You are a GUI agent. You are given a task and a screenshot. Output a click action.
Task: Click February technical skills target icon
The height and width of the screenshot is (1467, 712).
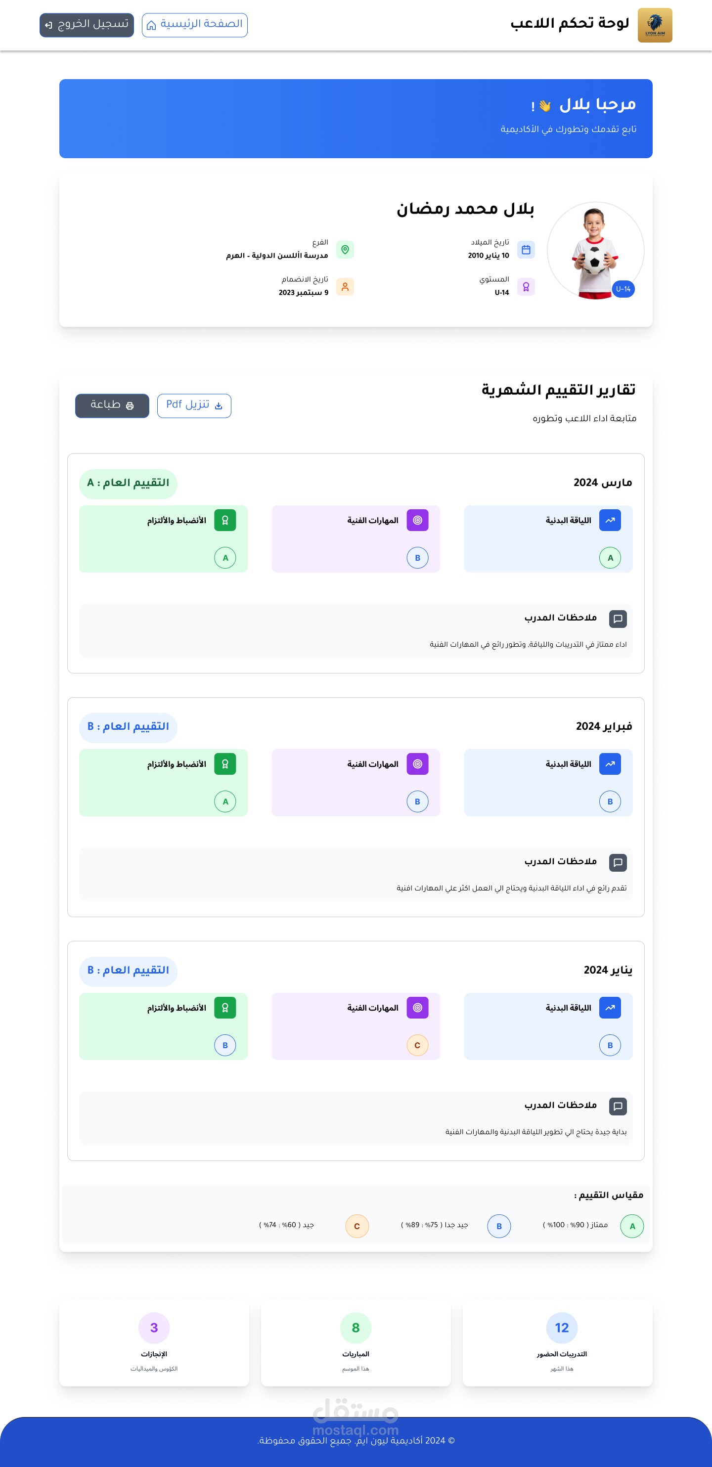pyautogui.click(x=417, y=764)
